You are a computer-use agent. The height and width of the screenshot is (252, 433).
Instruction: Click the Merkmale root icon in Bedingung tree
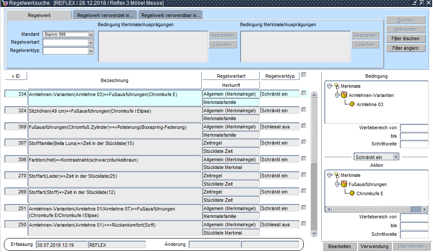(337, 86)
